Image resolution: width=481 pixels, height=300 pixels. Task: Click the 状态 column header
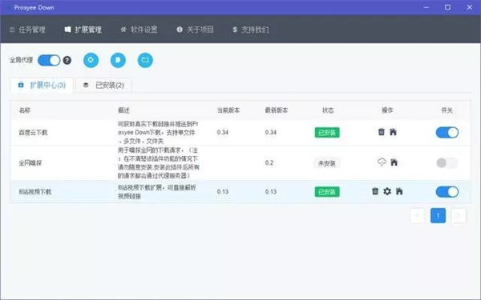click(328, 110)
